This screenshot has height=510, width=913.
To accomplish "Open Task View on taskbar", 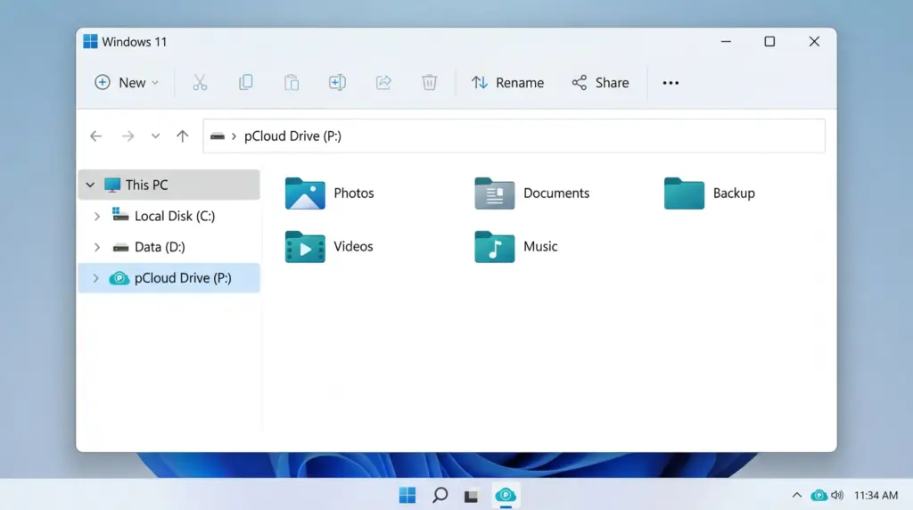I will (x=471, y=496).
